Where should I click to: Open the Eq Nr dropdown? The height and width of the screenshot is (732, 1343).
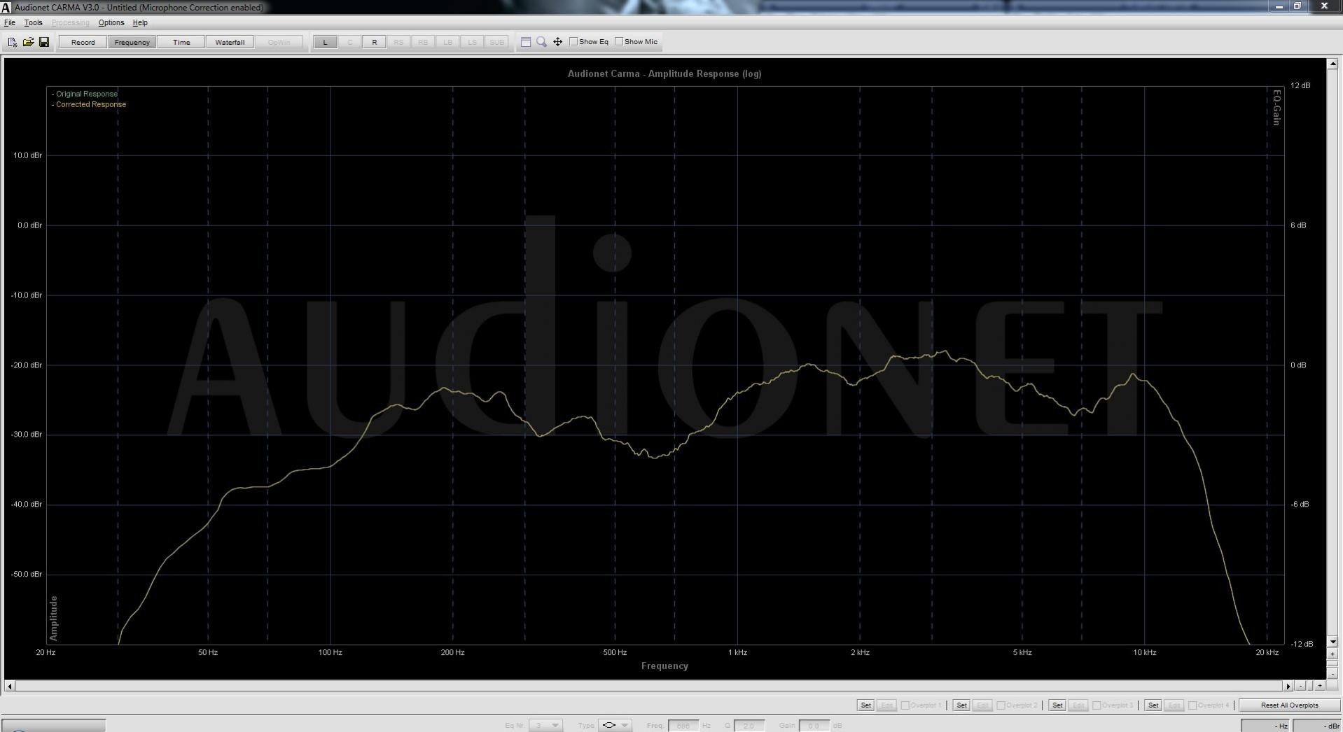click(545, 726)
